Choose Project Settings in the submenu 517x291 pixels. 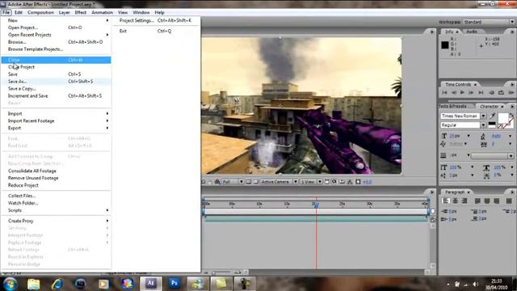pyautogui.click(x=155, y=20)
